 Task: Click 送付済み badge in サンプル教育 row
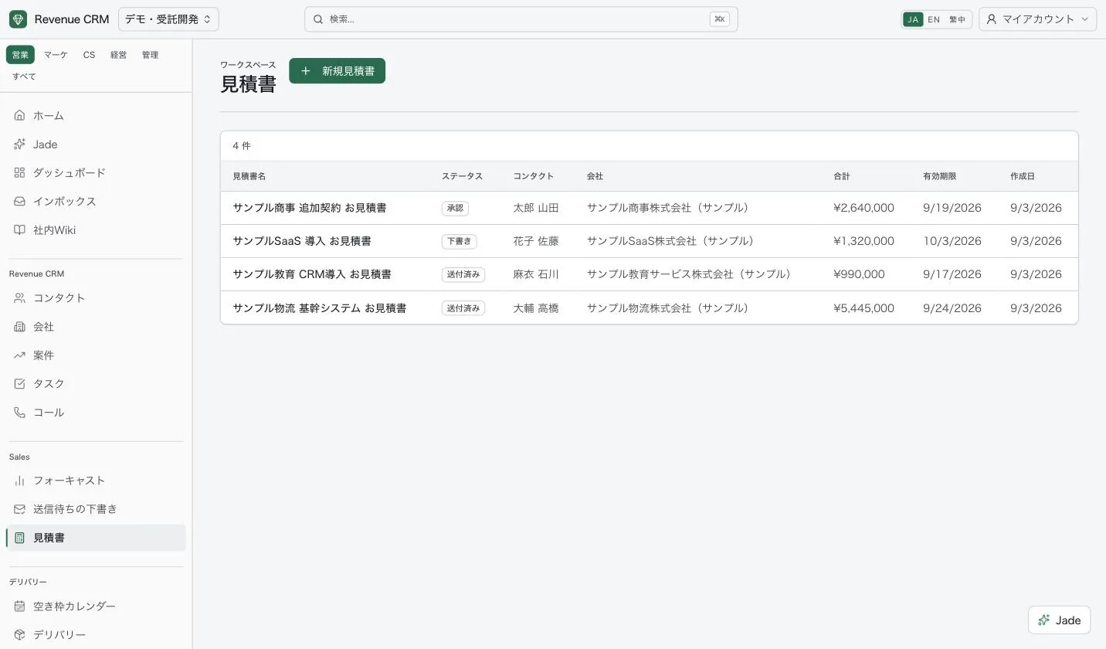click(x=463, y=274)
